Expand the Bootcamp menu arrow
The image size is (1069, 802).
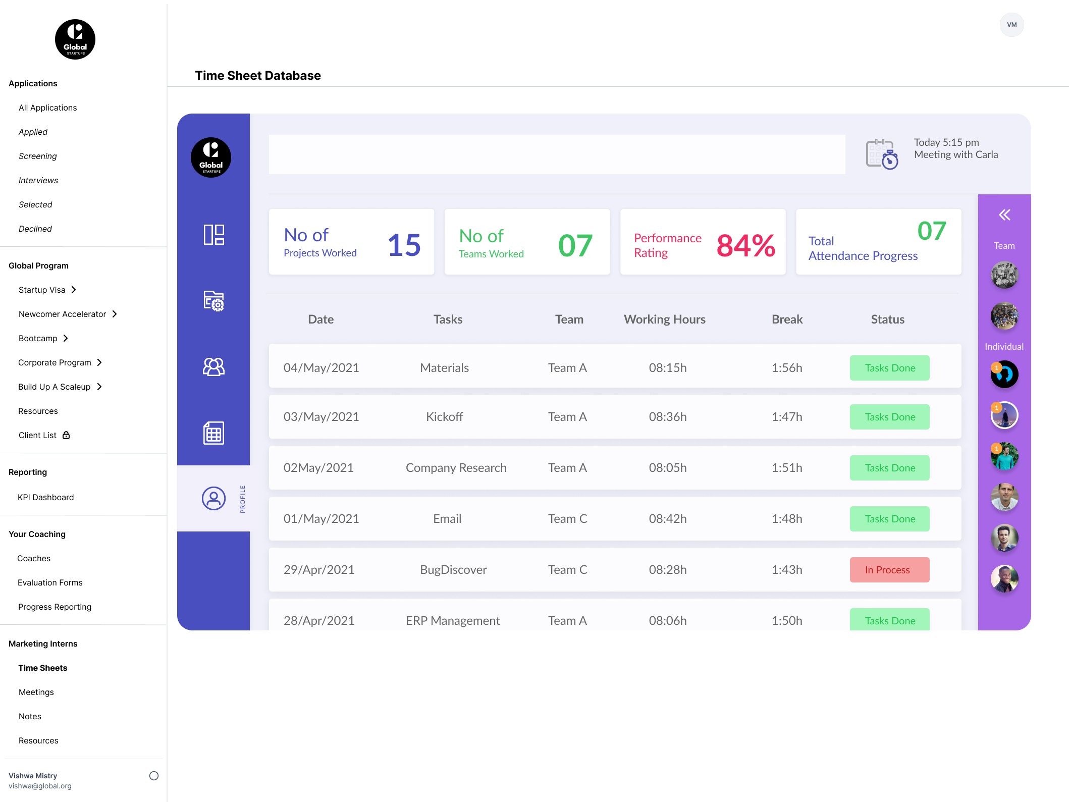(x=66, y=338)
